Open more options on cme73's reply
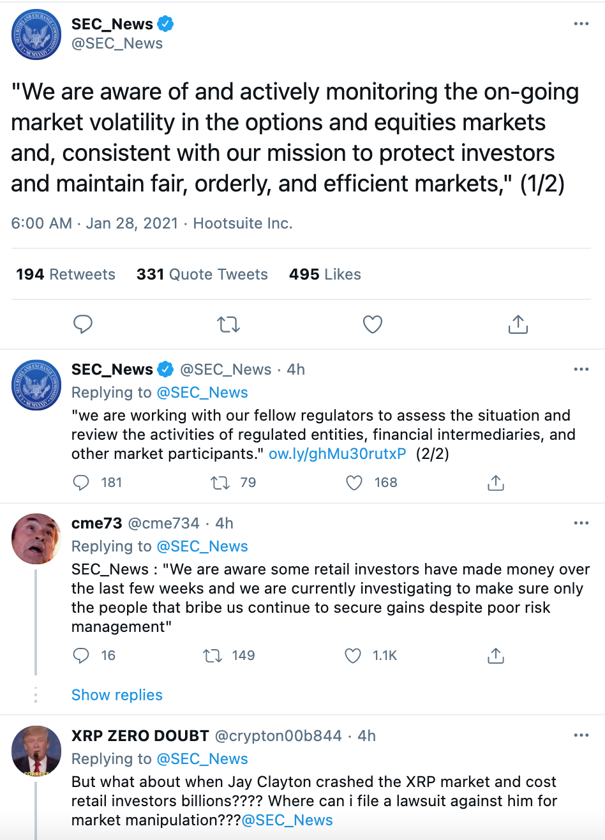This screenshot has height=840, width=605. coord(581,523)
